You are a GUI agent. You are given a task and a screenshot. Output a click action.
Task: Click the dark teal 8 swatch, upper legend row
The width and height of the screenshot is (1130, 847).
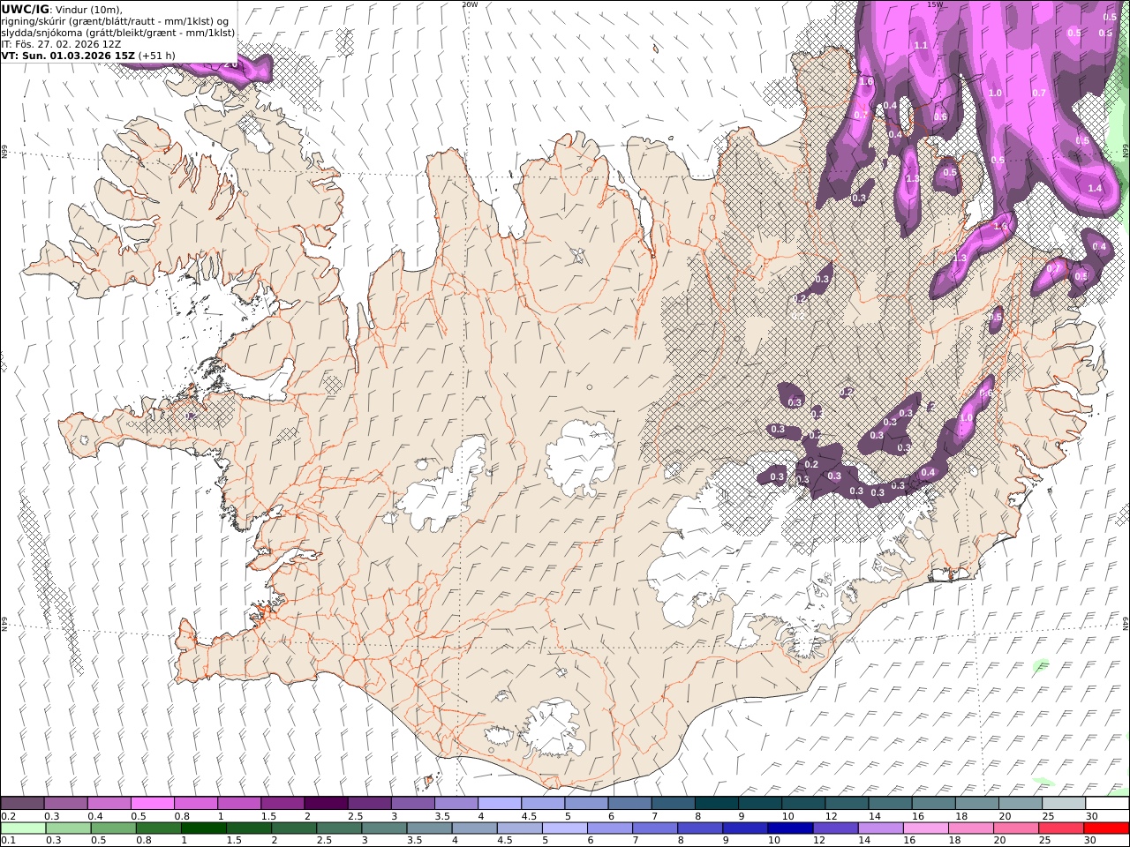717,803
